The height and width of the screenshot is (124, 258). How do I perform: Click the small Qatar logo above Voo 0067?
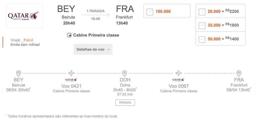[x=178, y=80]
